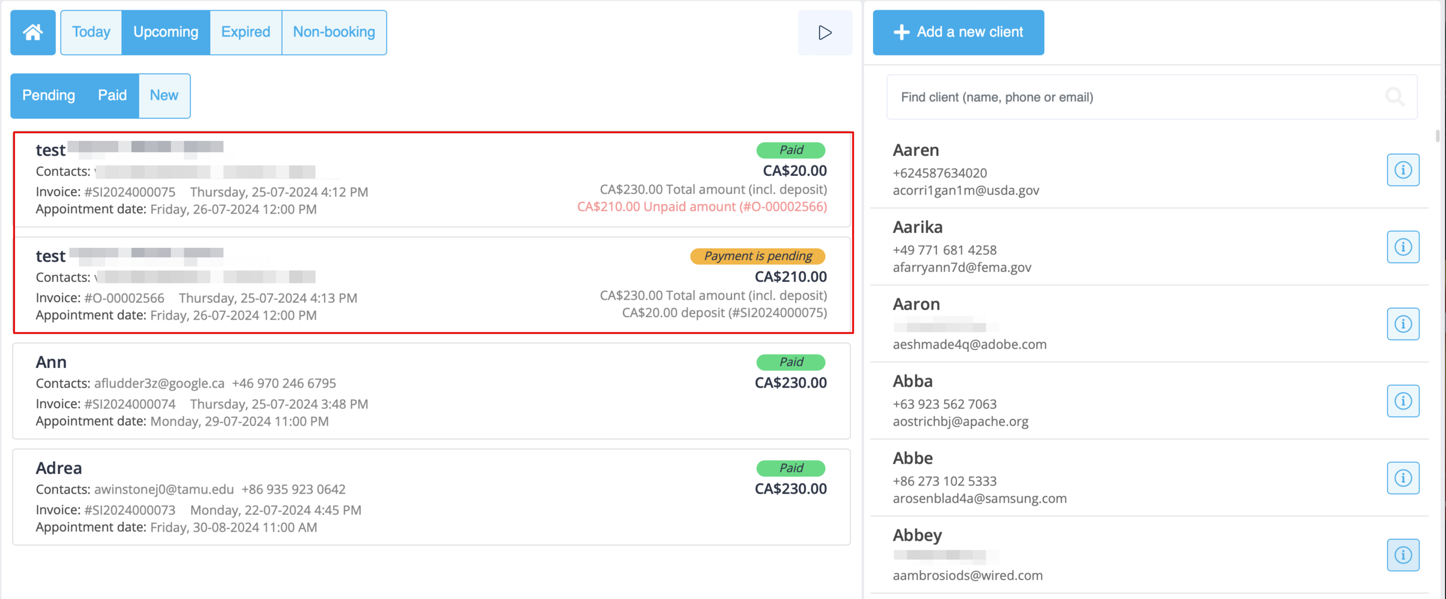This screenshot has height=599, width=1446.
Task: Click the play arrow icon near the top right
Action: point(825,33)
